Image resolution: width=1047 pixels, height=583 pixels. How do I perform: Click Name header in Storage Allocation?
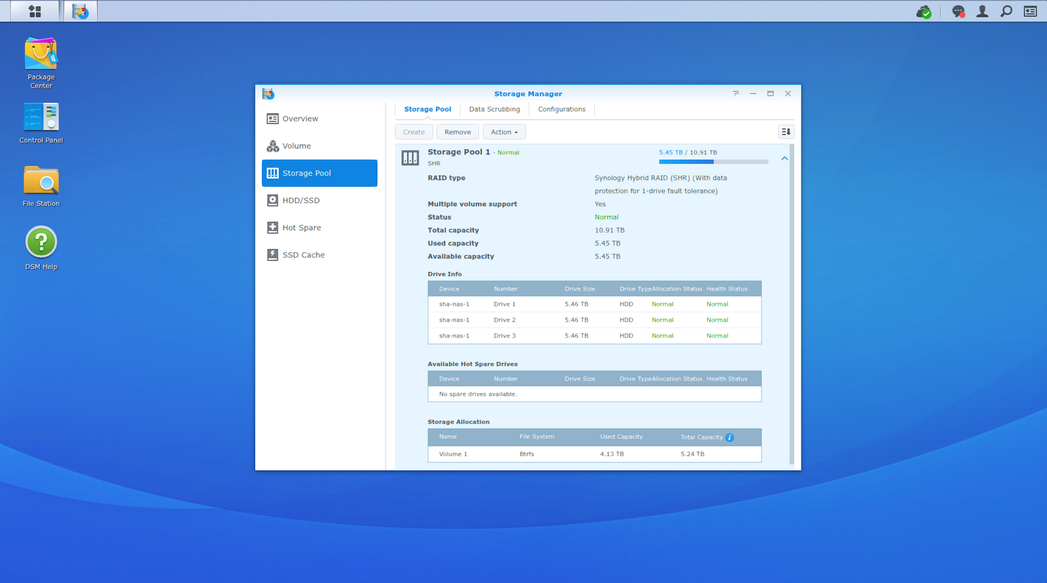click(x=448, y=437)
